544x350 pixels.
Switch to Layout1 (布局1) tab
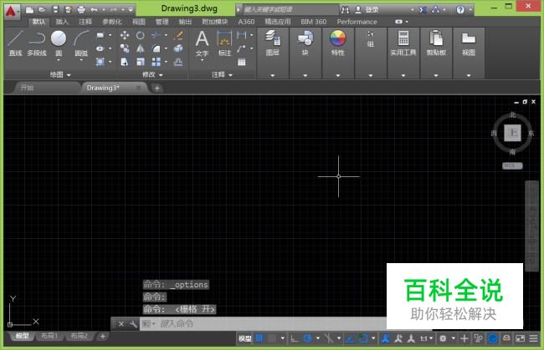49,336
